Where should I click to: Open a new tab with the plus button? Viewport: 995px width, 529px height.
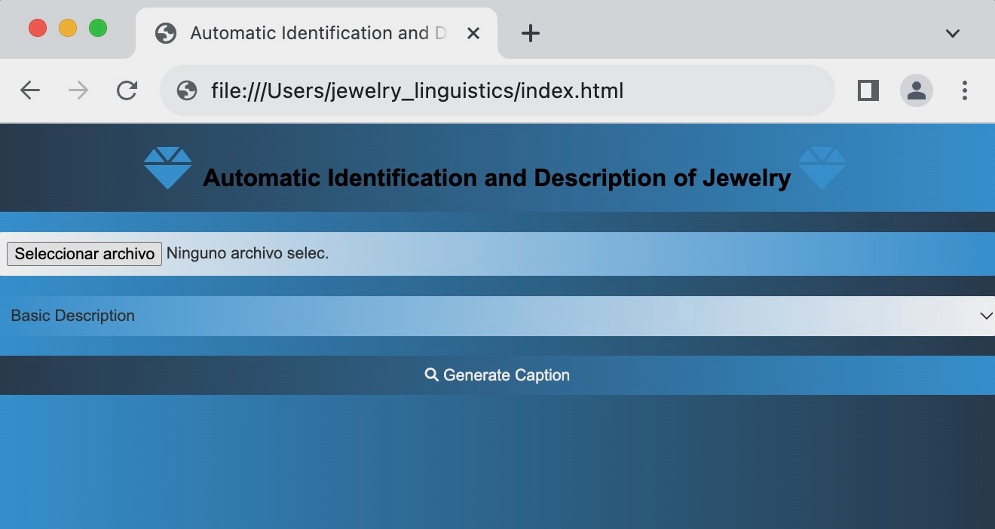(531, 33)
